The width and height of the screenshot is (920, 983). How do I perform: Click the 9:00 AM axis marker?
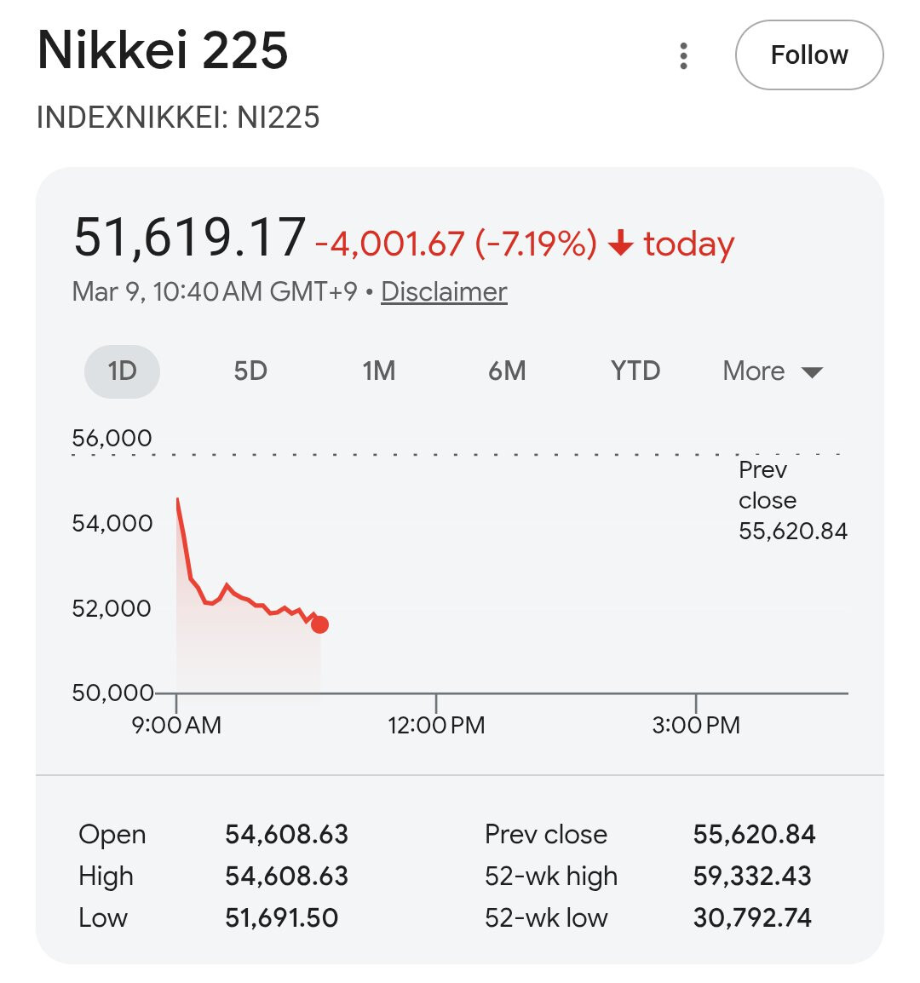click(x=176, y=725)
